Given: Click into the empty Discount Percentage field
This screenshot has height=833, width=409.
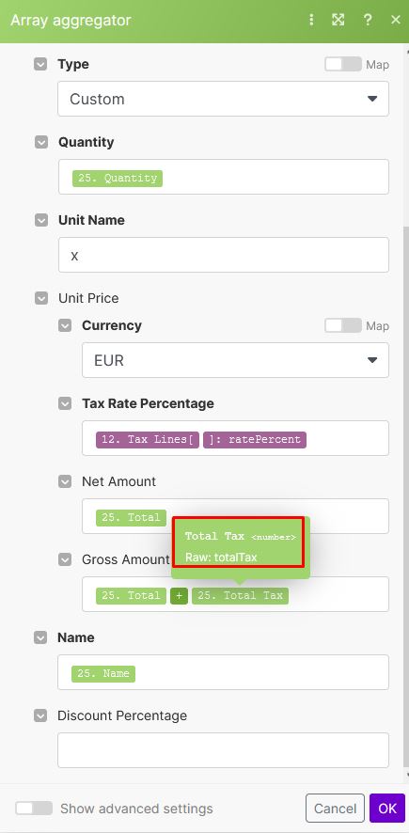Looking at the screenshot, I should [223, 750].
